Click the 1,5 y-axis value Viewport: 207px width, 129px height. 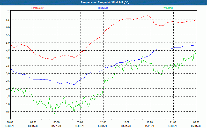[x=8, y=96]
